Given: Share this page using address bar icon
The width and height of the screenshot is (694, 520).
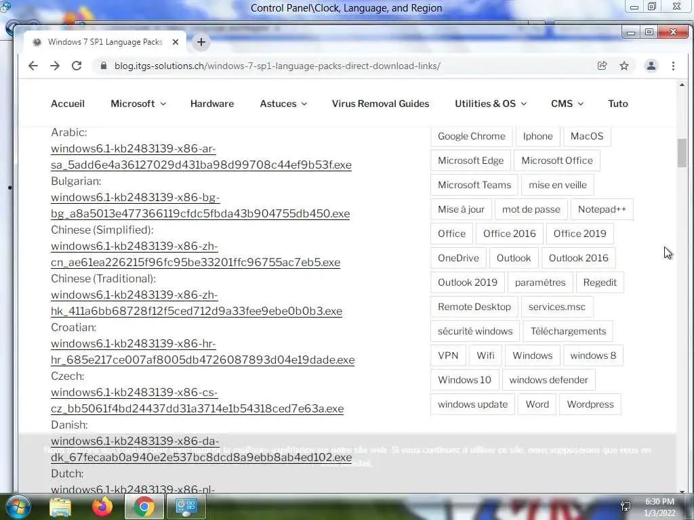Looking at the screenshot, I should (x=602, y=66).
